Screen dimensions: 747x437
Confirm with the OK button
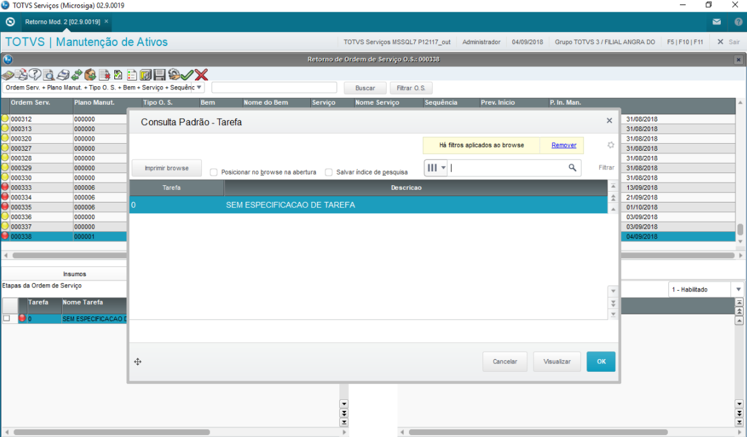601,362
